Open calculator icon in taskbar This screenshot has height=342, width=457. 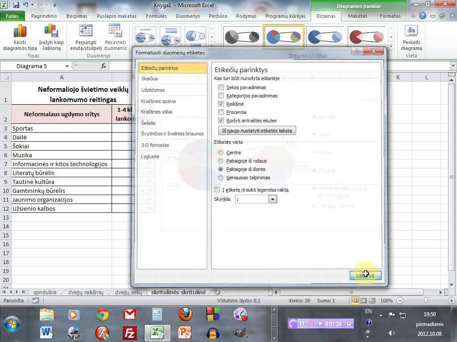[158, 314]
